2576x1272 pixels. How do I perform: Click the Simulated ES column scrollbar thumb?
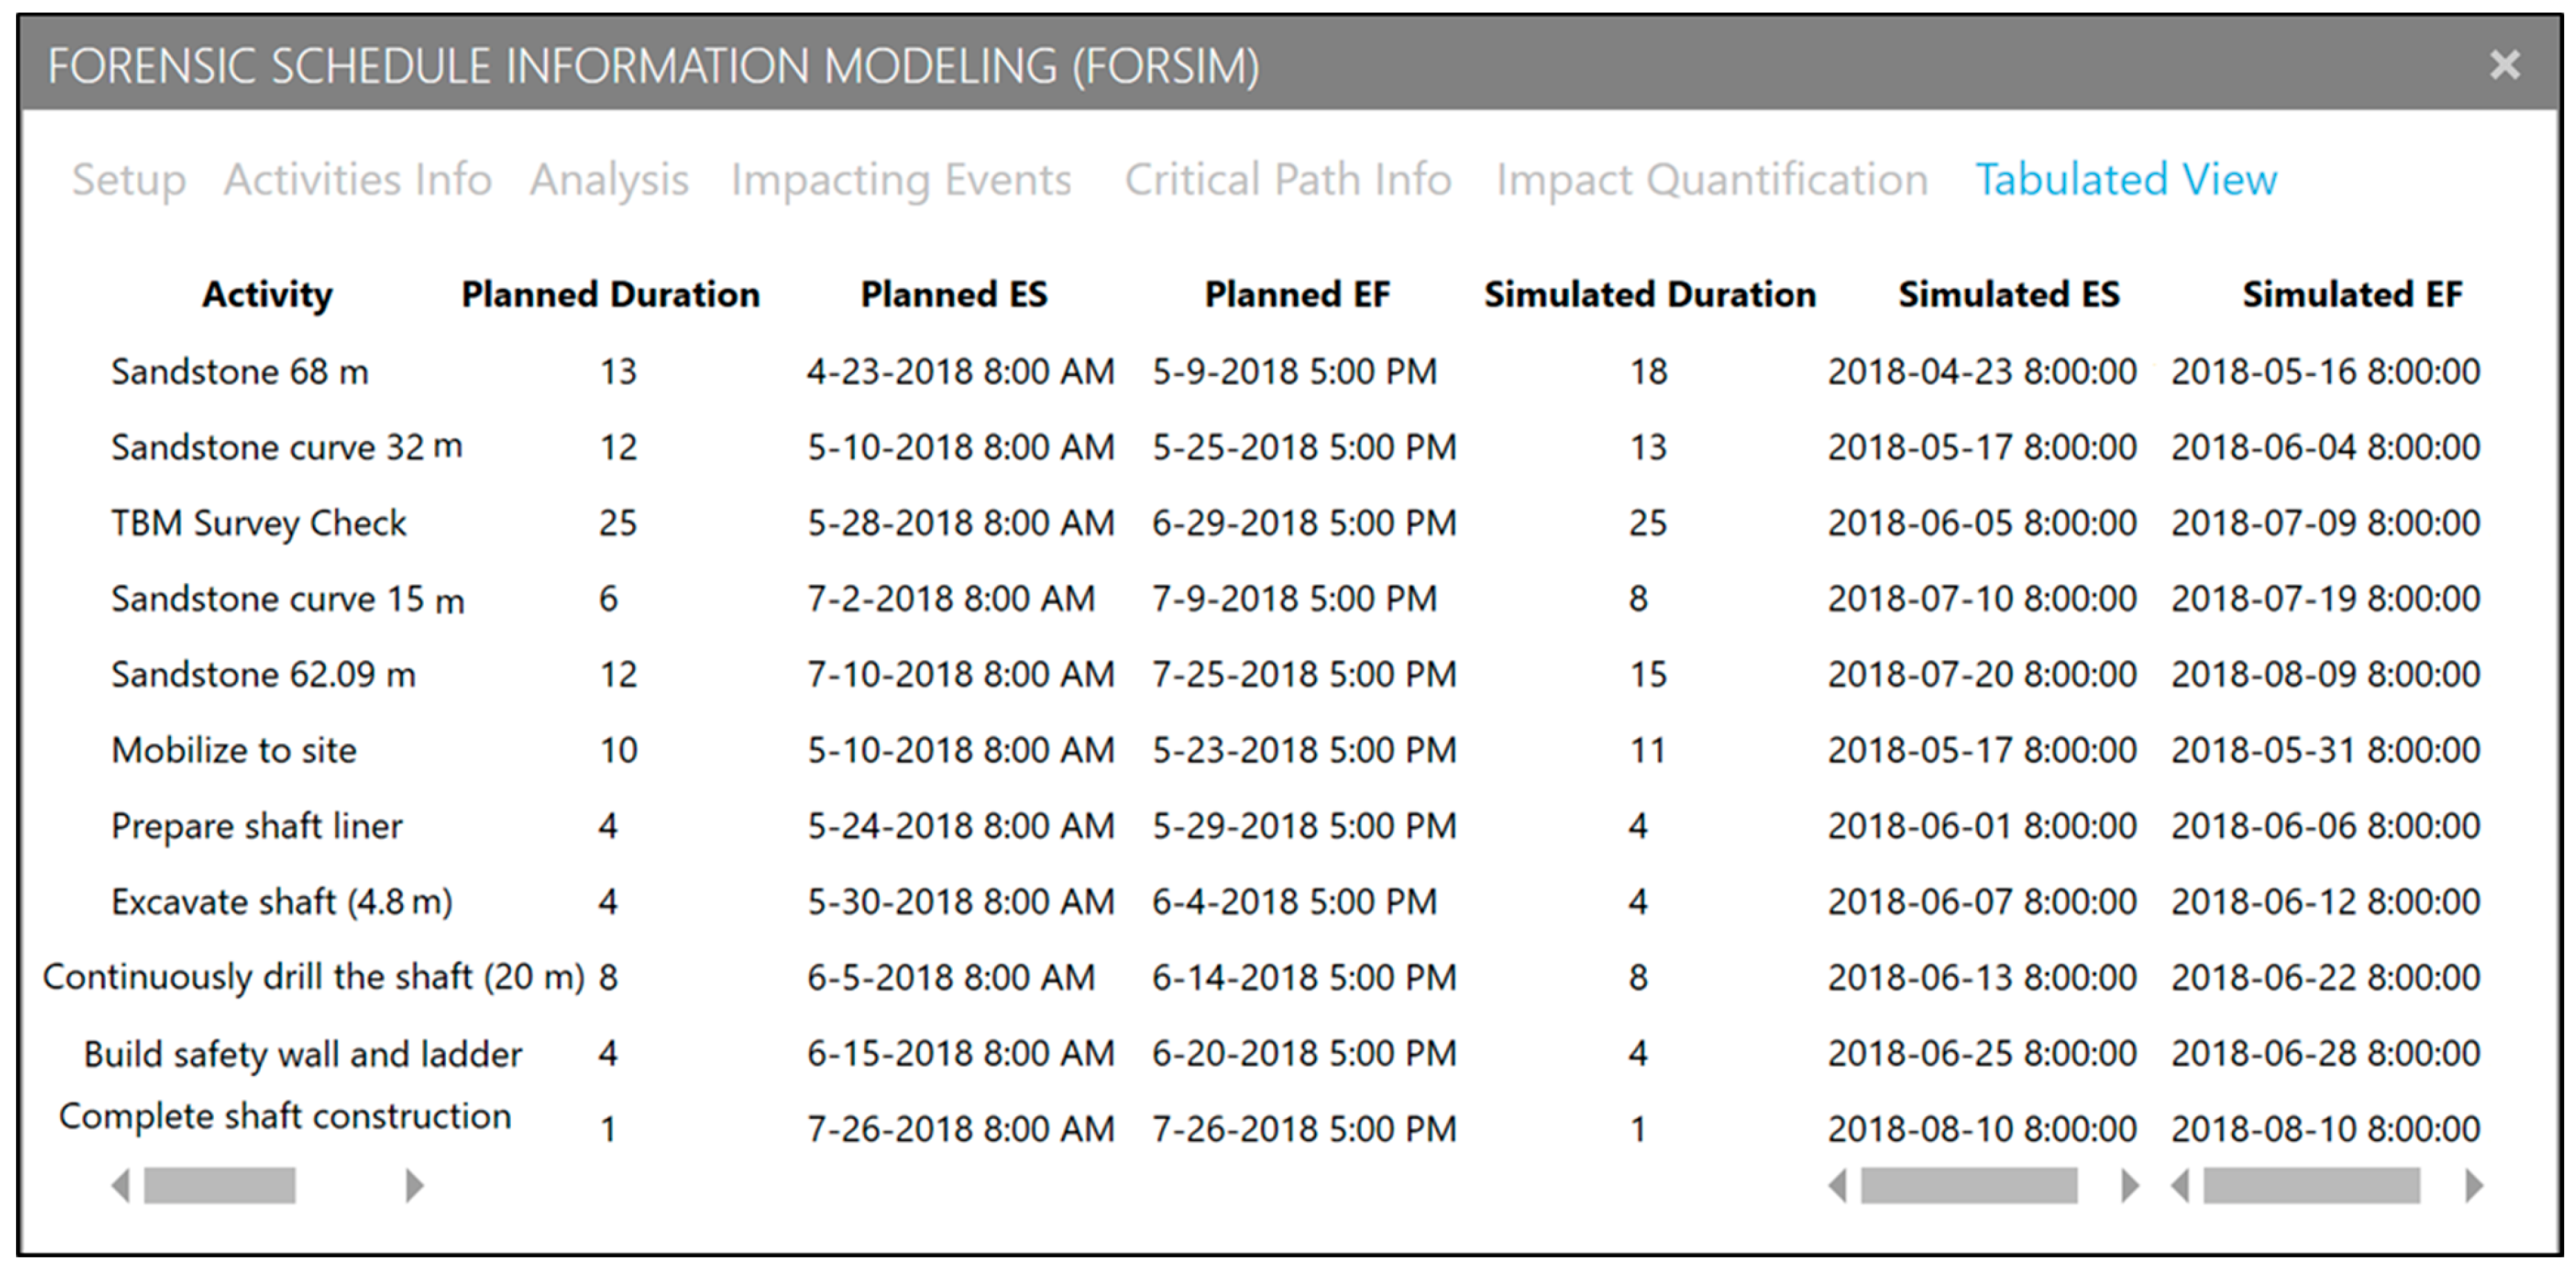[1968, 1186]
